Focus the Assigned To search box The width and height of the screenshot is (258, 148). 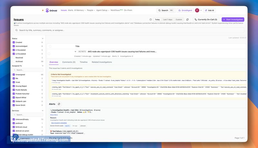pyautogui.click(x=28, y=70)
